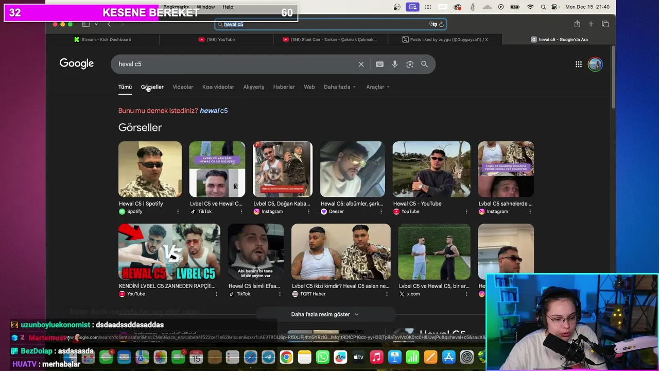This screenshot has width=659, height=371.
Task: Click into the Google search field
Action: coord(234,64)
